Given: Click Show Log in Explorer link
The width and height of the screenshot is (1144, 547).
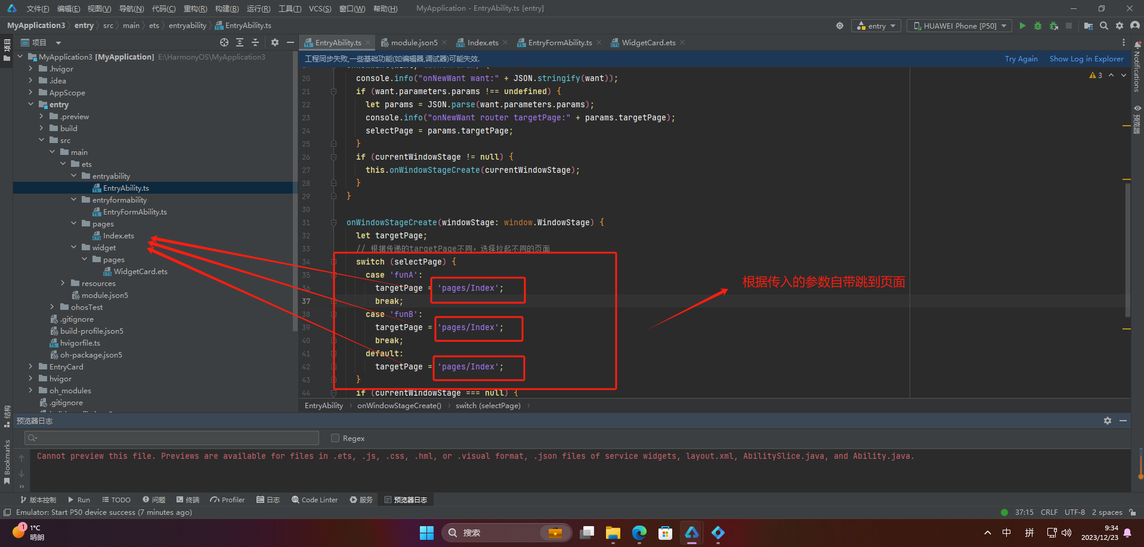Looking at the screenshot, I should click(x=1086, y=58).
